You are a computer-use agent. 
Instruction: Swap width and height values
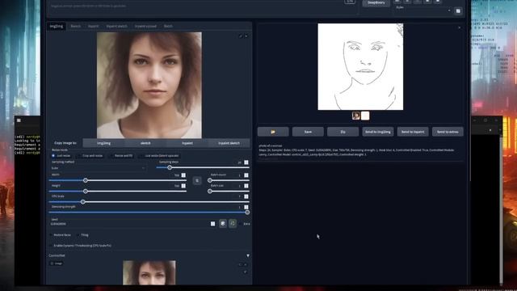[197, 180]
